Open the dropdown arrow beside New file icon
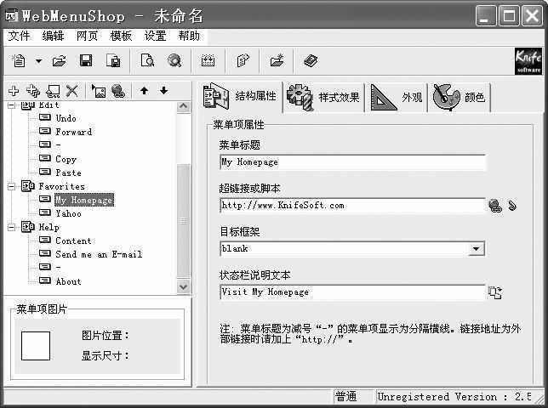548x408 pixels. (x=38, y=61)
